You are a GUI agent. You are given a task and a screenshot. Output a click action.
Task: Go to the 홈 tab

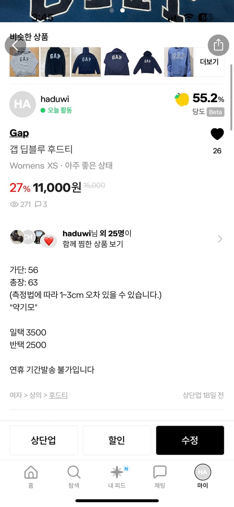[31, 476]
